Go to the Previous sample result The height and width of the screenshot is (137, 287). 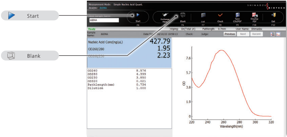coord(230,34)
